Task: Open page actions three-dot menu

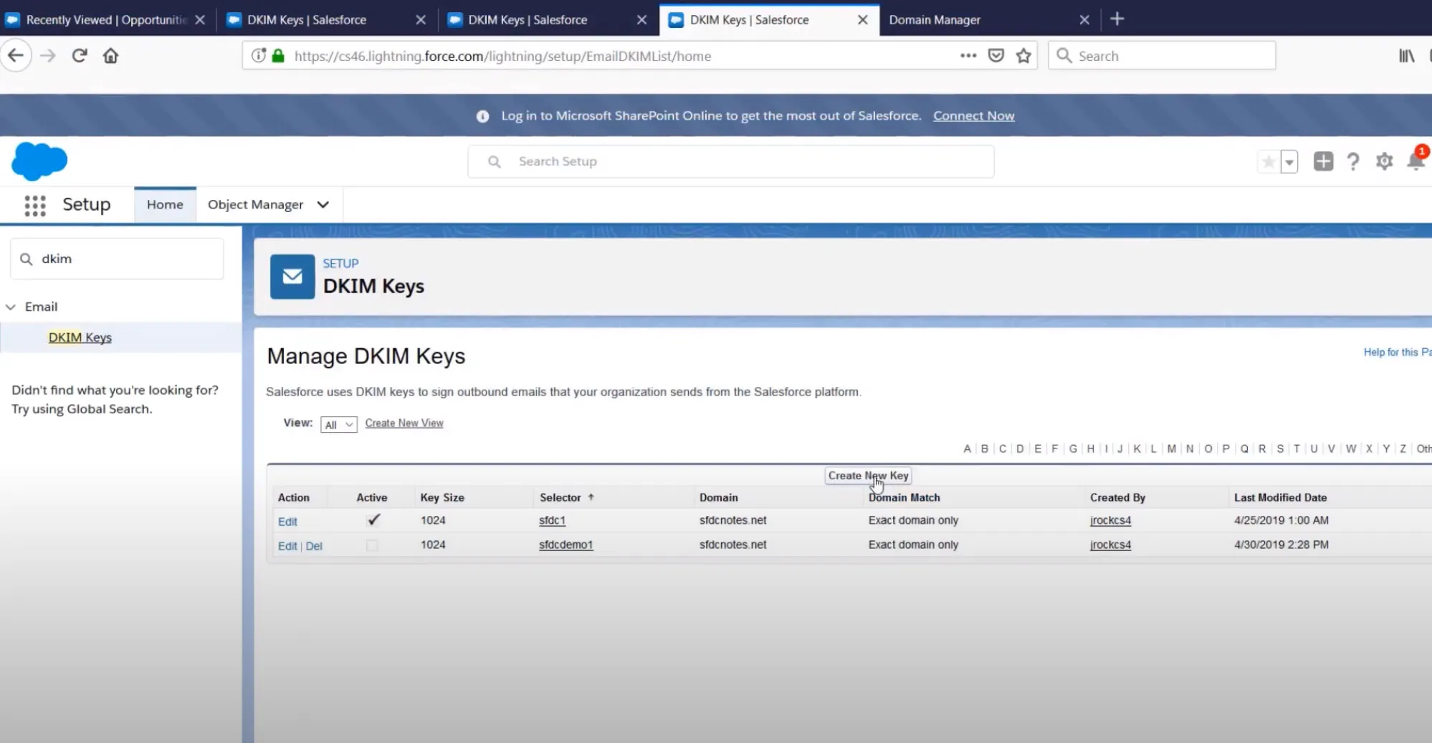Action: point(968,56)
